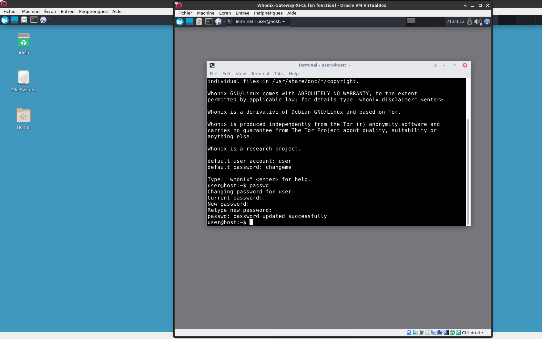
Task: Open Périphériques menu in background VirtualBox window
Action: coord(93,11)
